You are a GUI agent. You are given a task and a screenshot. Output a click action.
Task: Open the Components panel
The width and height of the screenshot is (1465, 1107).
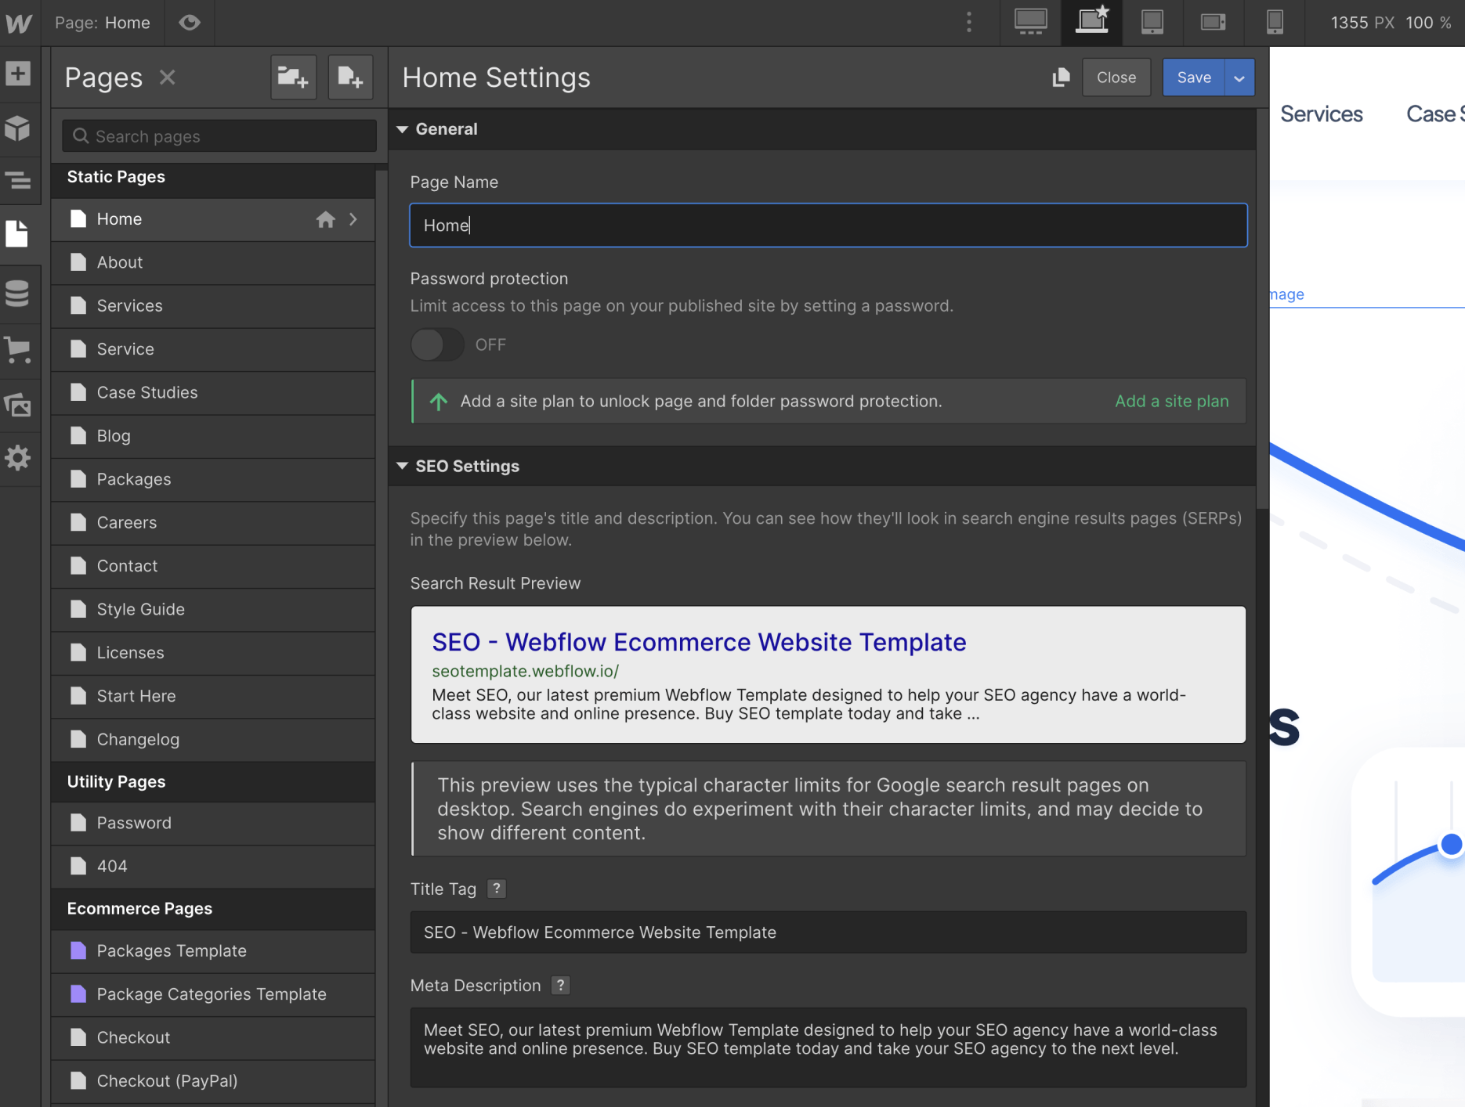tap(17, 128)
